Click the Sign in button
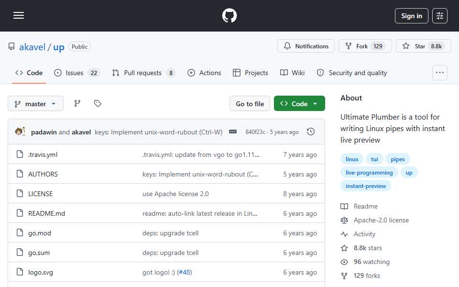This screenshot has width=459, height=287. [x=411, y=16]
